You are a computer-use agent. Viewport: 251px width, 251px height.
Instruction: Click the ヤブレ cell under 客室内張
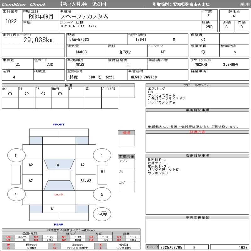(x=126, y=164)
